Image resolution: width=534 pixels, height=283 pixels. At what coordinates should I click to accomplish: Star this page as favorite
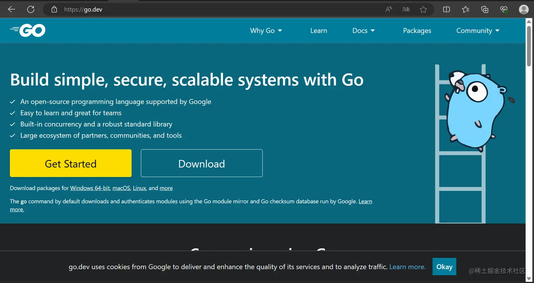(423, 10)
